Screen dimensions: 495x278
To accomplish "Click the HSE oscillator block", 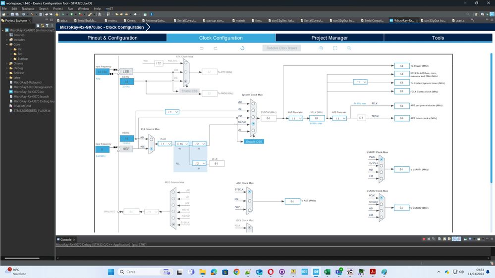I will pyautogui.click(x=126, y=149).
